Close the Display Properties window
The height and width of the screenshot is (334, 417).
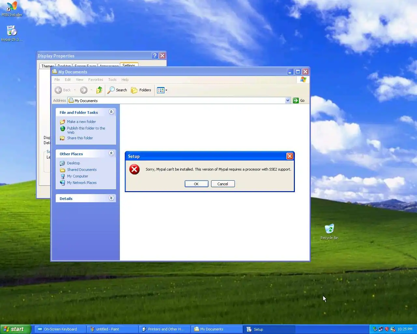coord(163,56)
